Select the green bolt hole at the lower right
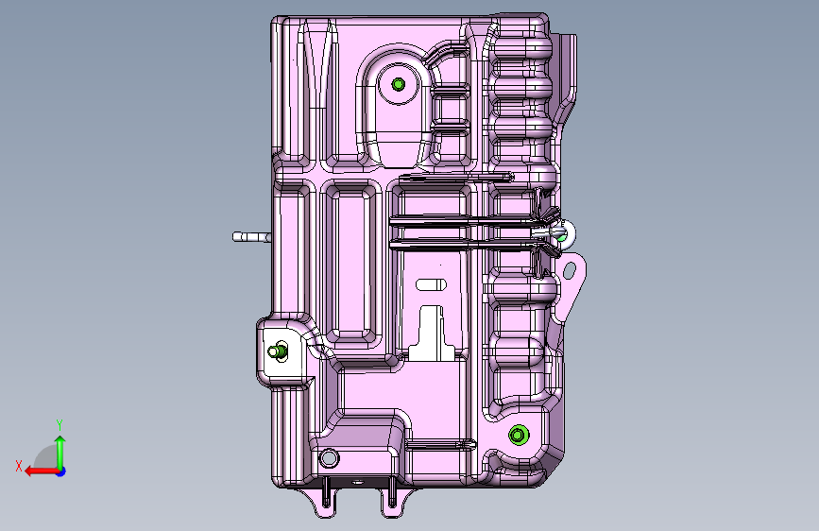Viewport: 819px width, 531px height. tap(519, 435)
